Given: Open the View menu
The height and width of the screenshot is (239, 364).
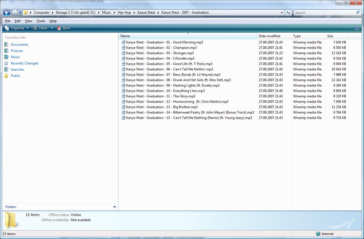Looking at the screenshot, I should 28,21.
